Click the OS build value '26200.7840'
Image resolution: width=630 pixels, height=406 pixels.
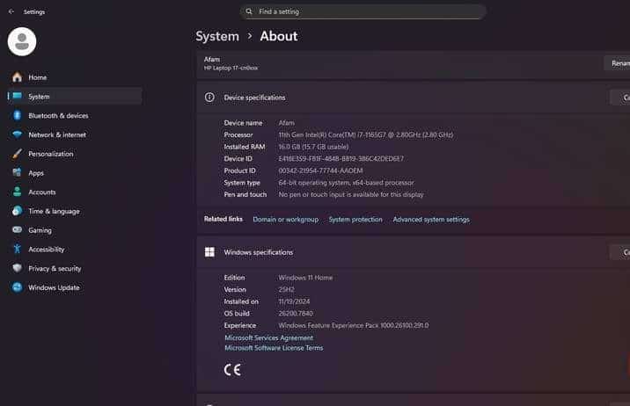tap(296, 314)
